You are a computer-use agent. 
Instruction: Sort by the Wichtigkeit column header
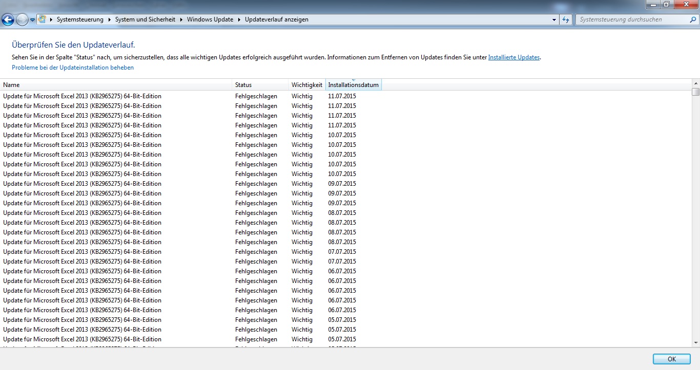(307, 85)
